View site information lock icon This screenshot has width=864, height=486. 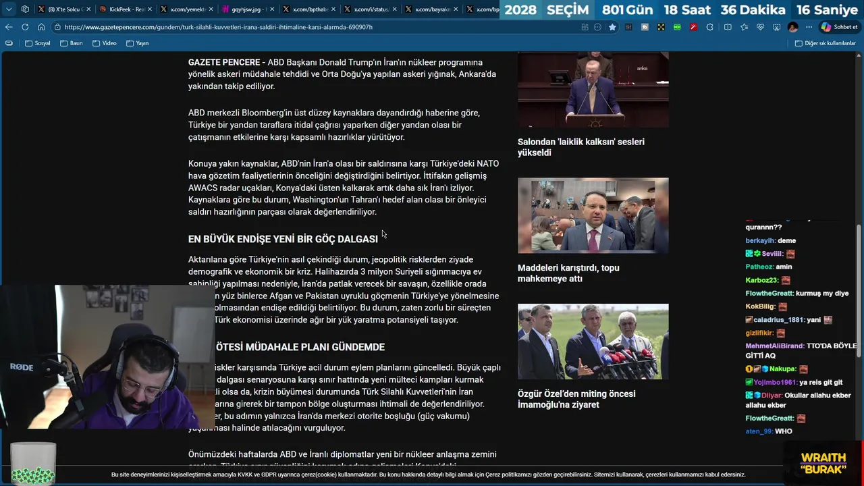click(59, 27)
